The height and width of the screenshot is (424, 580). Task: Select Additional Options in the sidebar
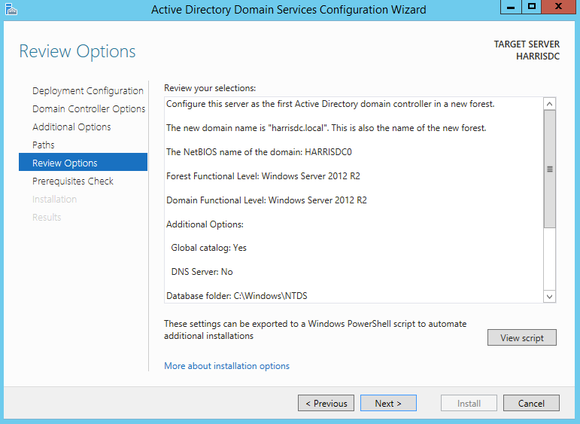tap(71, 127)
